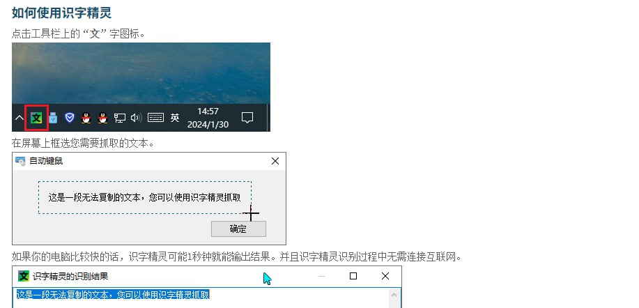This screenshot has height=308, width=639.
Task: Click the line 在屏幕上框选您需要抓取的文本。
Action: 83,143
